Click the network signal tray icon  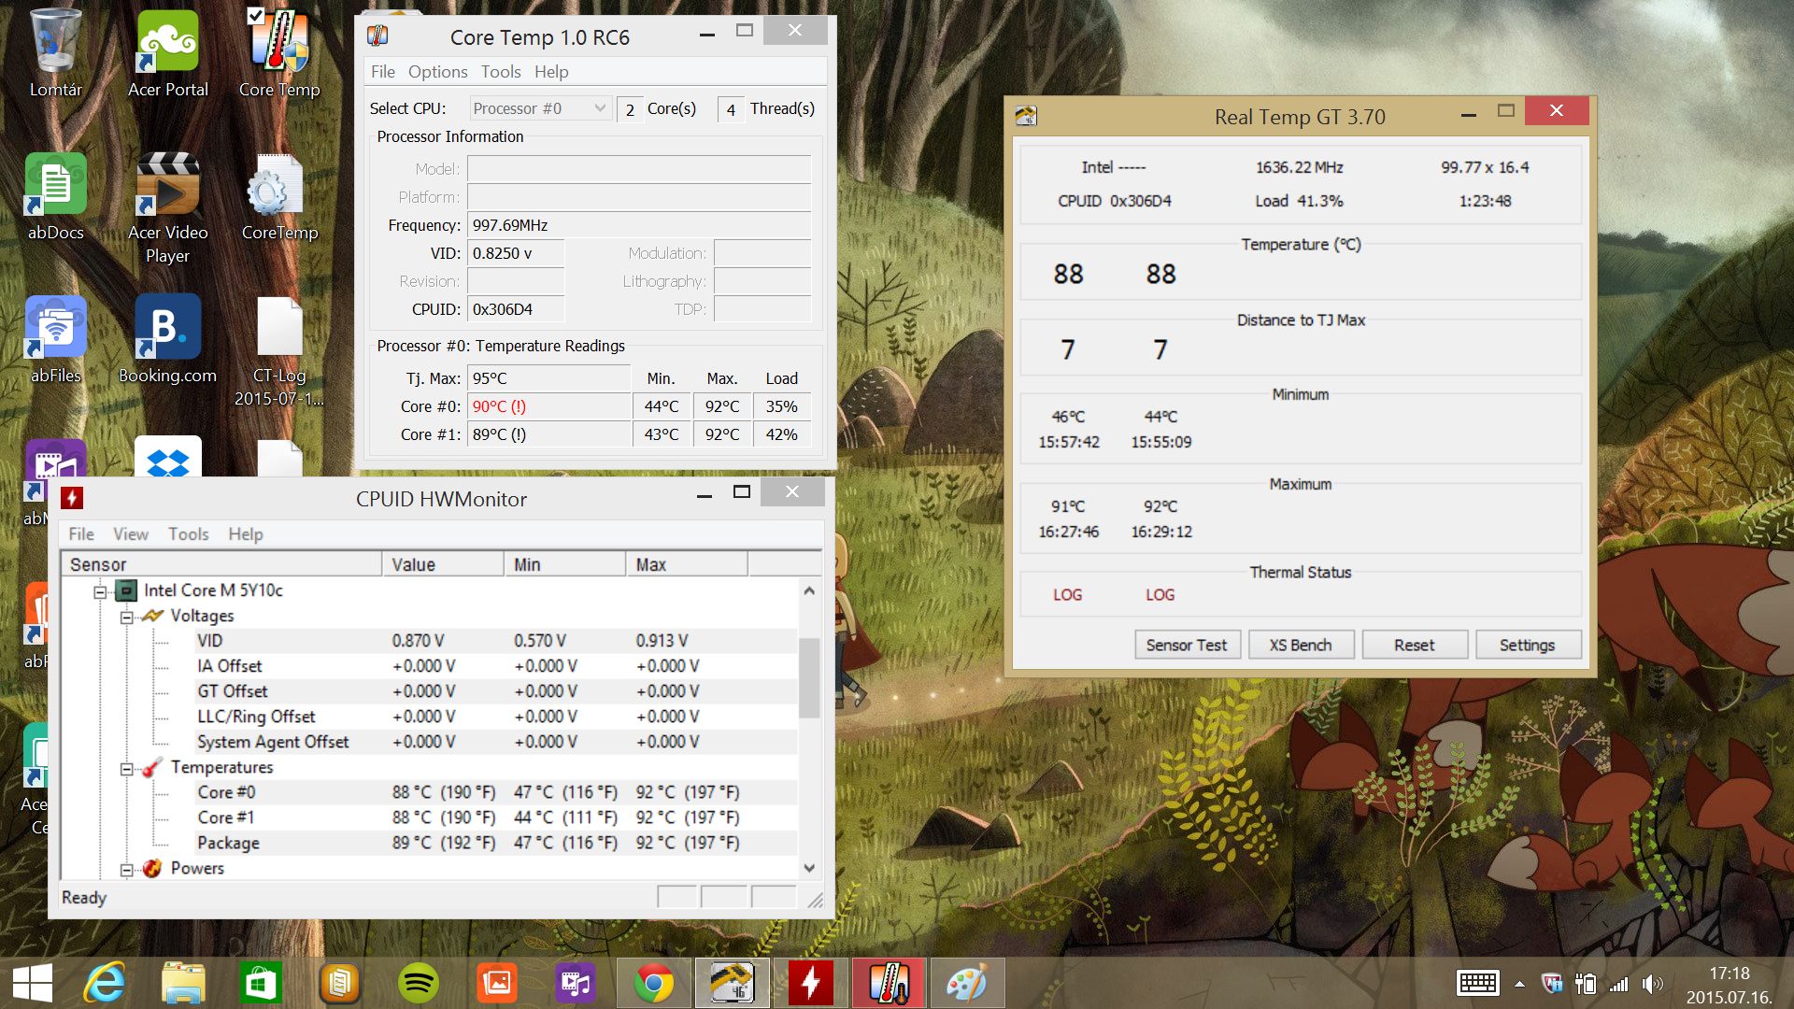[x=1618, y=984]
